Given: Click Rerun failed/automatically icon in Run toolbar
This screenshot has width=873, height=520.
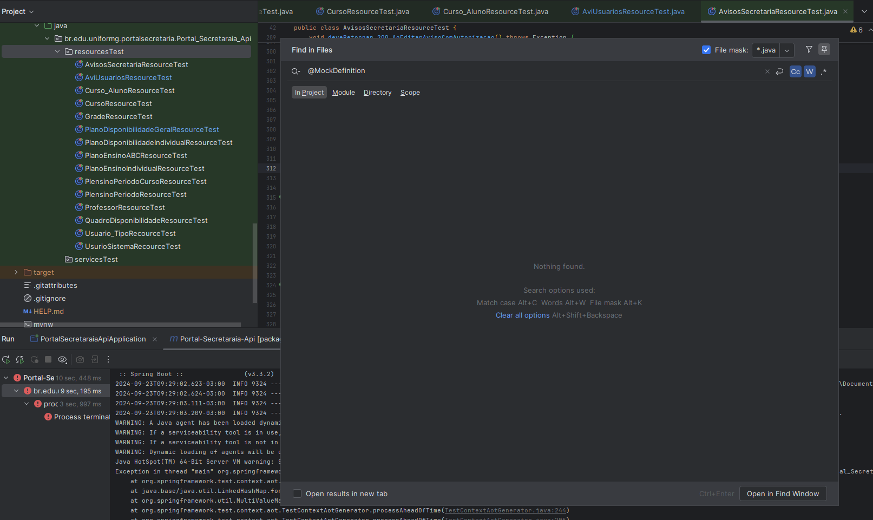Looking at the screenshot, I should tap(20, 359).
